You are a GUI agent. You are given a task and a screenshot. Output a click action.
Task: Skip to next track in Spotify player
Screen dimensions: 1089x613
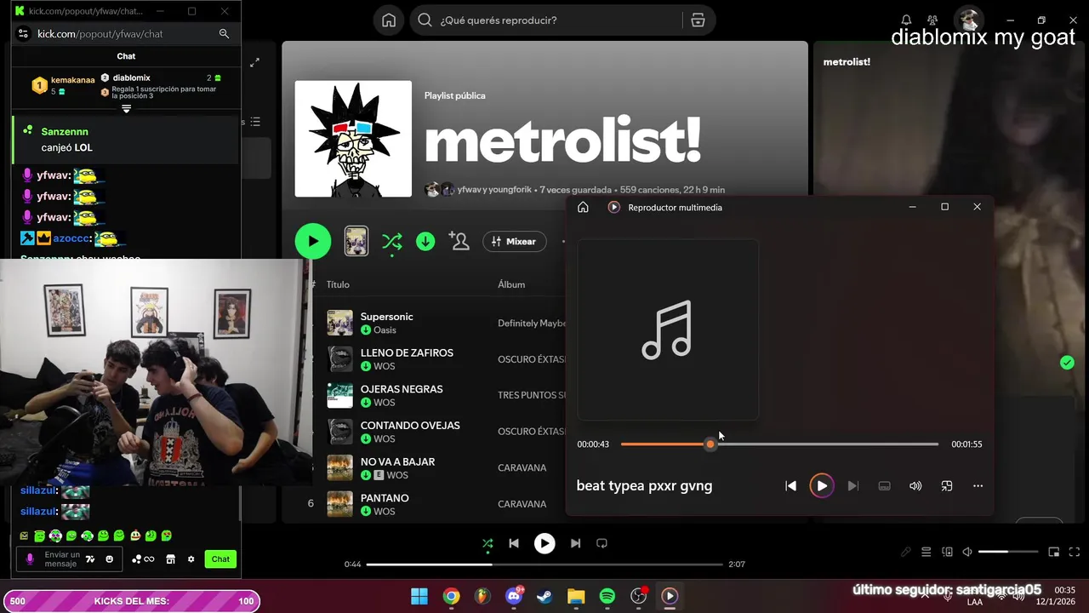pyautogui.click(x=576, y=543)
